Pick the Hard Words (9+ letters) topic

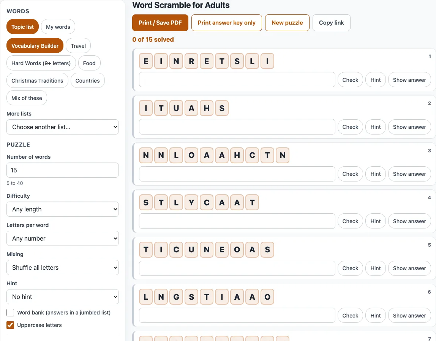click(41, 63)
